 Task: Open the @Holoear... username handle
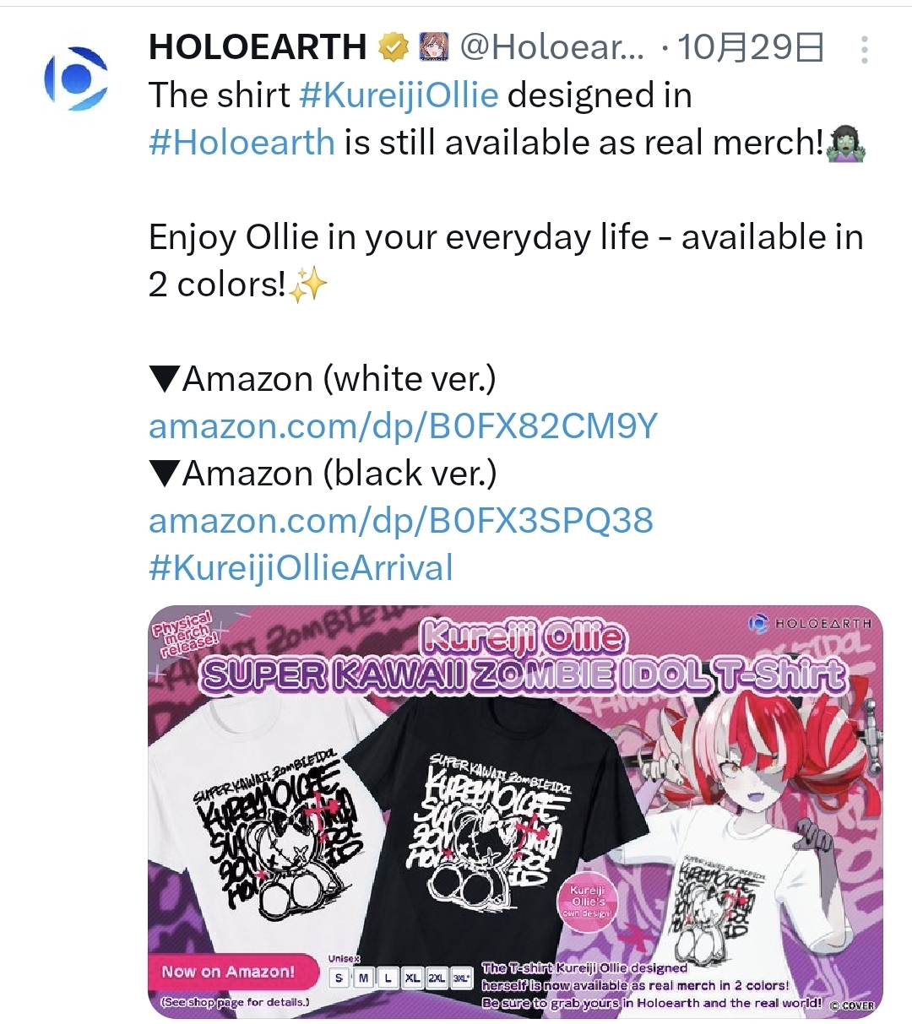pos(552,48)
